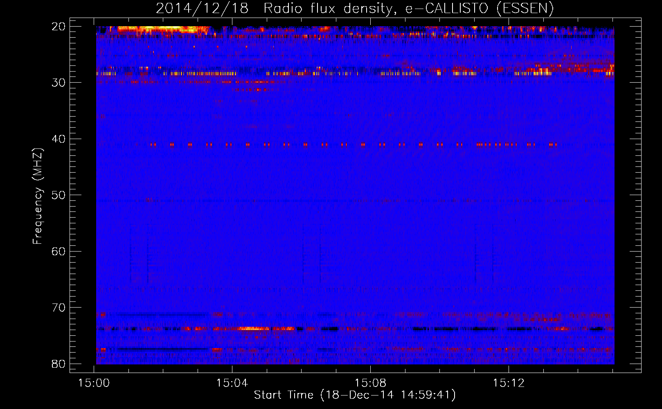662x409 pixels.
Task: Click the 15:00 time tick label
Action: tap(95, 383)
